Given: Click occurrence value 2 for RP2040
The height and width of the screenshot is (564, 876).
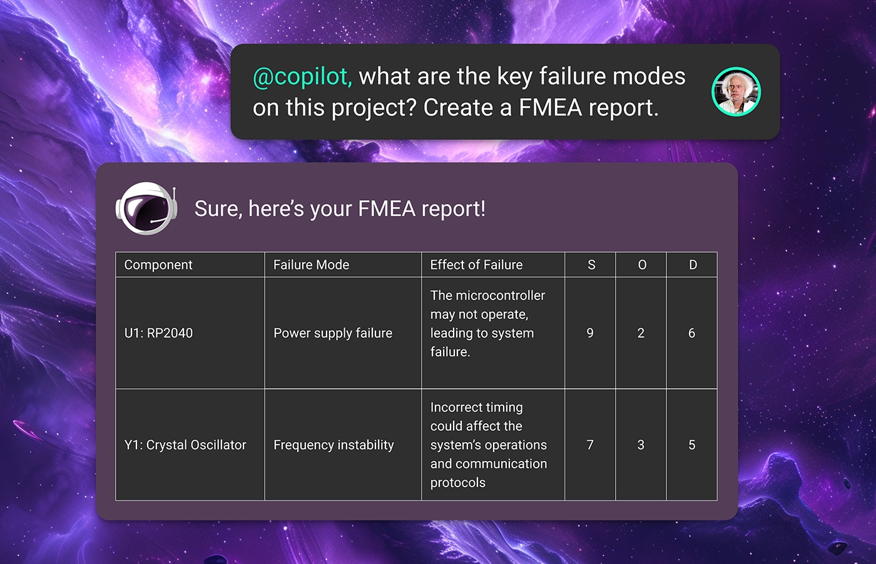Looking at the screenshot, I should click(x=641, y=333).
